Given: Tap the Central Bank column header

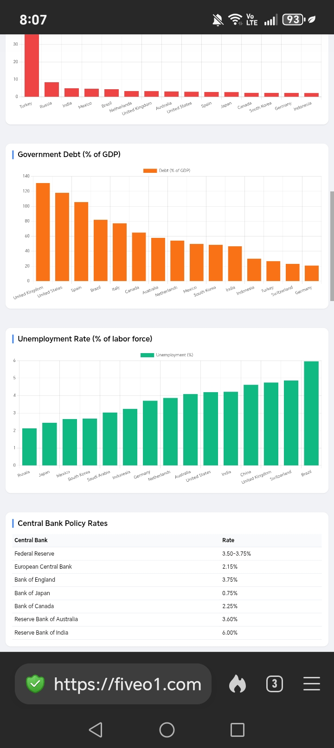Looking at the screenshot, I should pos(31,540).
